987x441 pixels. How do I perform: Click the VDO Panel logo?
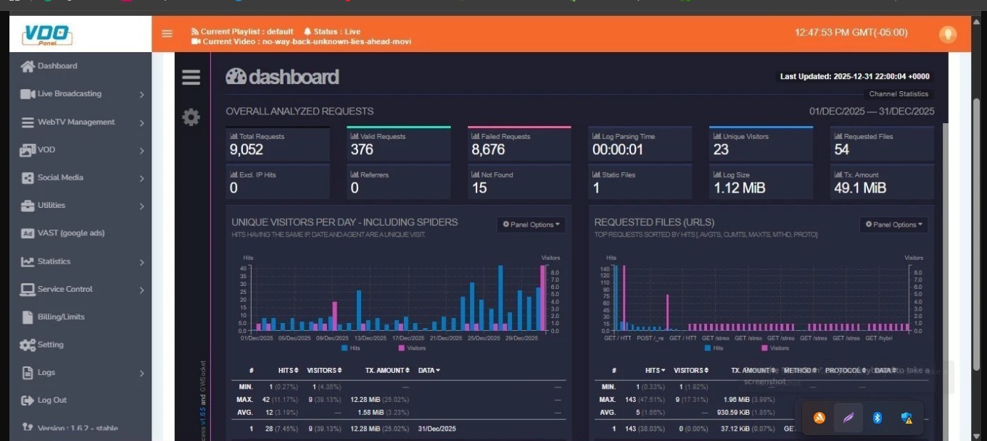point(47,34)
